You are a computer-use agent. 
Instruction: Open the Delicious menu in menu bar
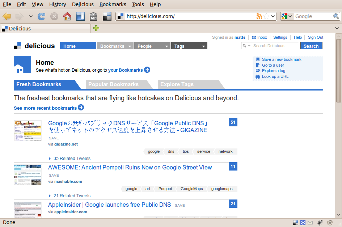tap(83, 4)
